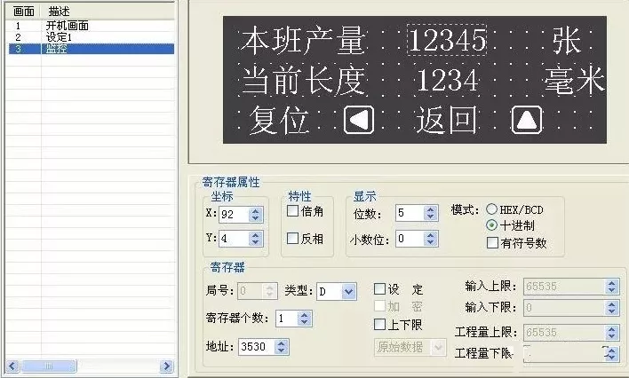Viewport: 629px width, 378px height.
Task: Select the 张 unit label on canvas
Action: click(566, 41)
